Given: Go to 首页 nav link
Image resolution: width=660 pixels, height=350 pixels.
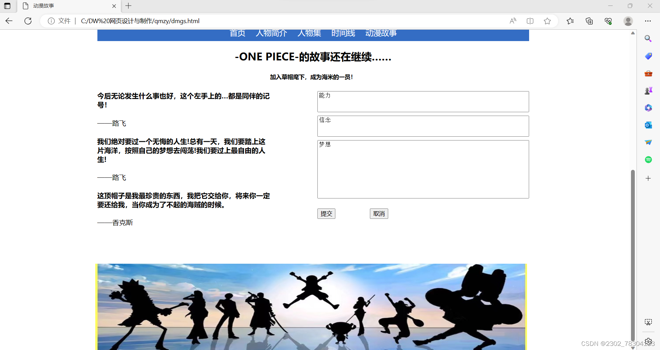Looking at the screenshot, I should point(238,33).
